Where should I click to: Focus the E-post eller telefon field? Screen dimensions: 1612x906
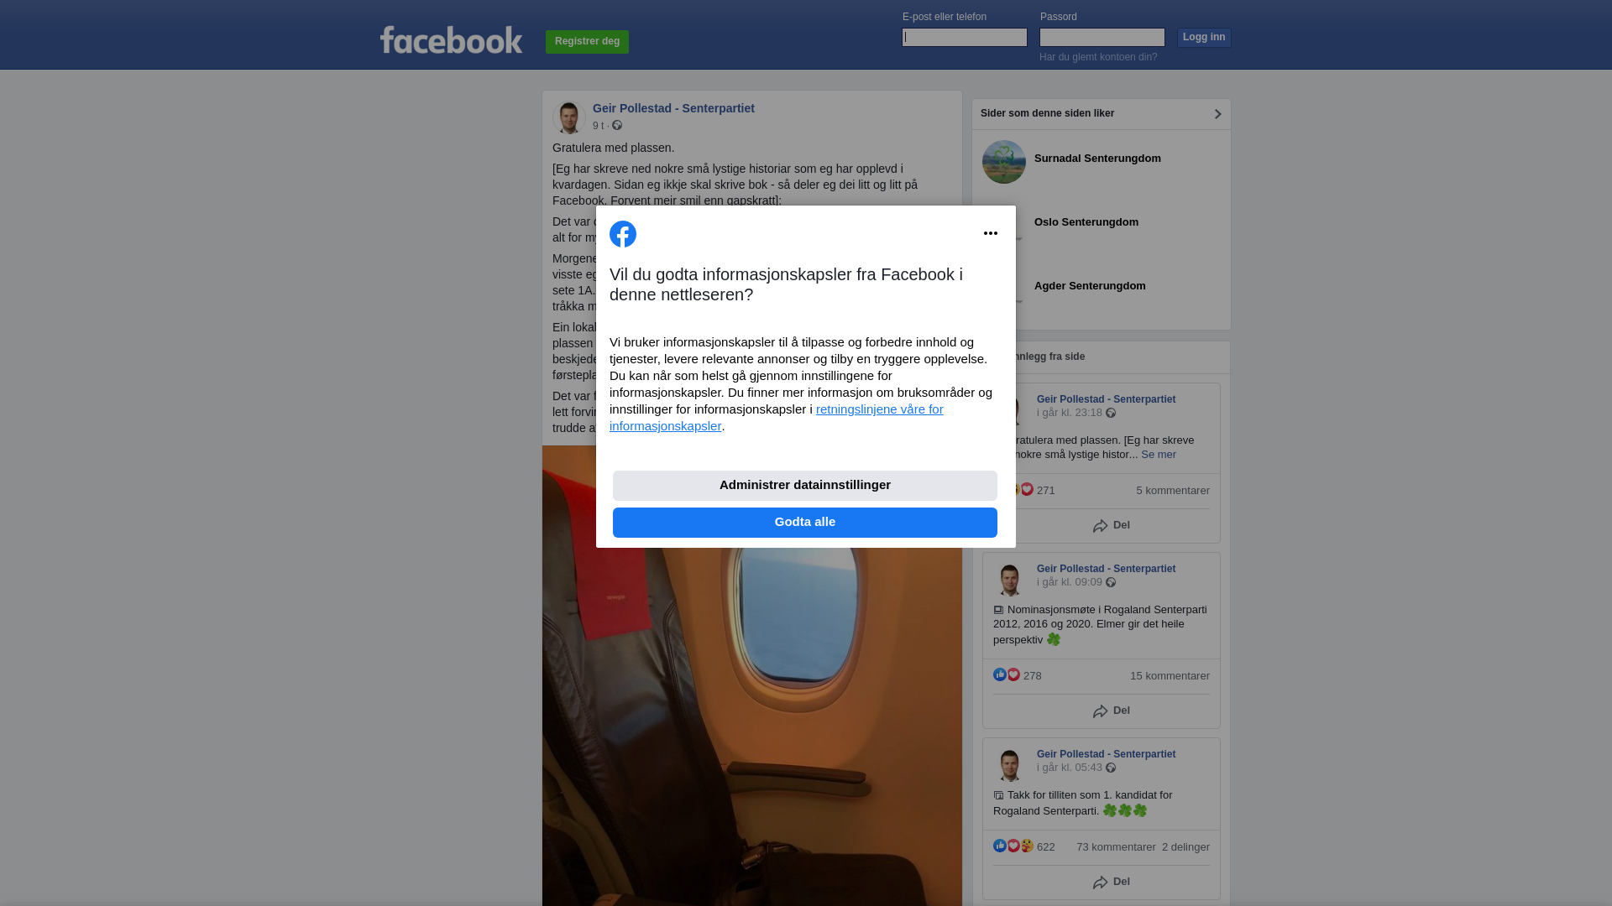(965, 37)
